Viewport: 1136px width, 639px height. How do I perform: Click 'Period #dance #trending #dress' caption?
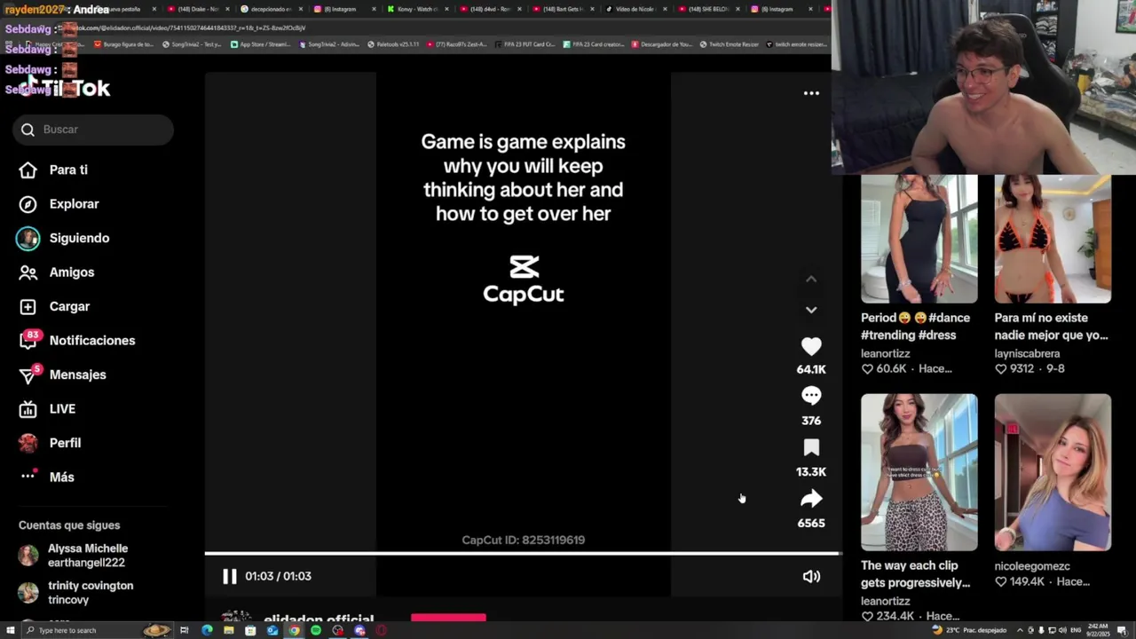coord(916,327)
